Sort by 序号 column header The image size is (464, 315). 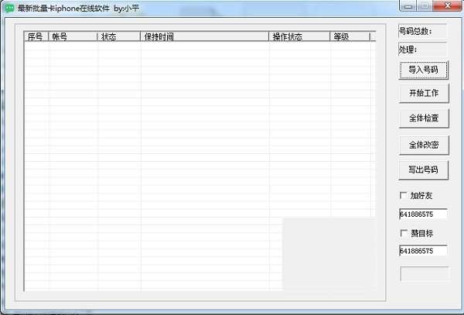pyautogui.click(x=36, y=36)
